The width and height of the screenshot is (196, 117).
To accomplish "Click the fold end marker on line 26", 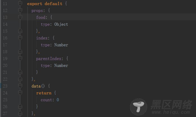I will coord(20,106).
